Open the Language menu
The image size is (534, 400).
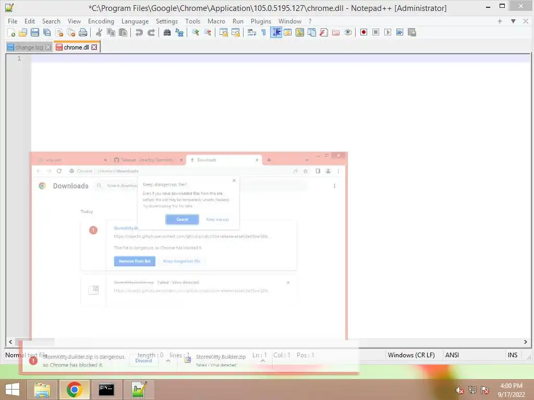[135, 21]
